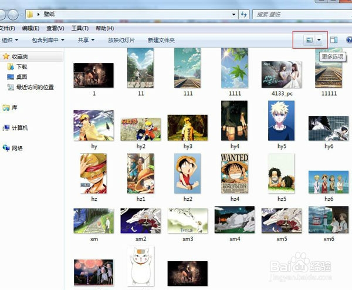Select the 4133_pc image thumbnail
The width and height of the screenshot is (352, 290).
pos(282,75)
